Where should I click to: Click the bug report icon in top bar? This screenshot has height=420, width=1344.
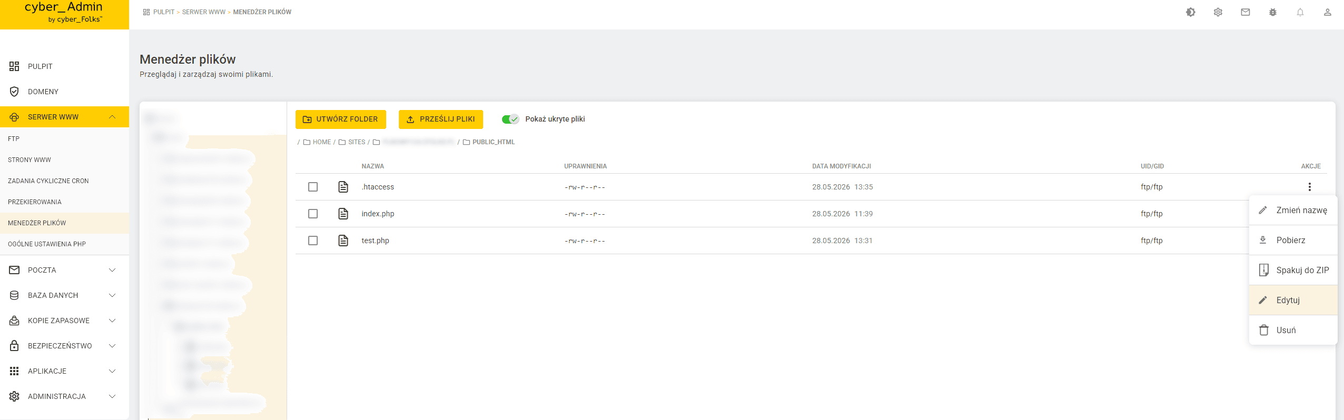click(1273, 12)
